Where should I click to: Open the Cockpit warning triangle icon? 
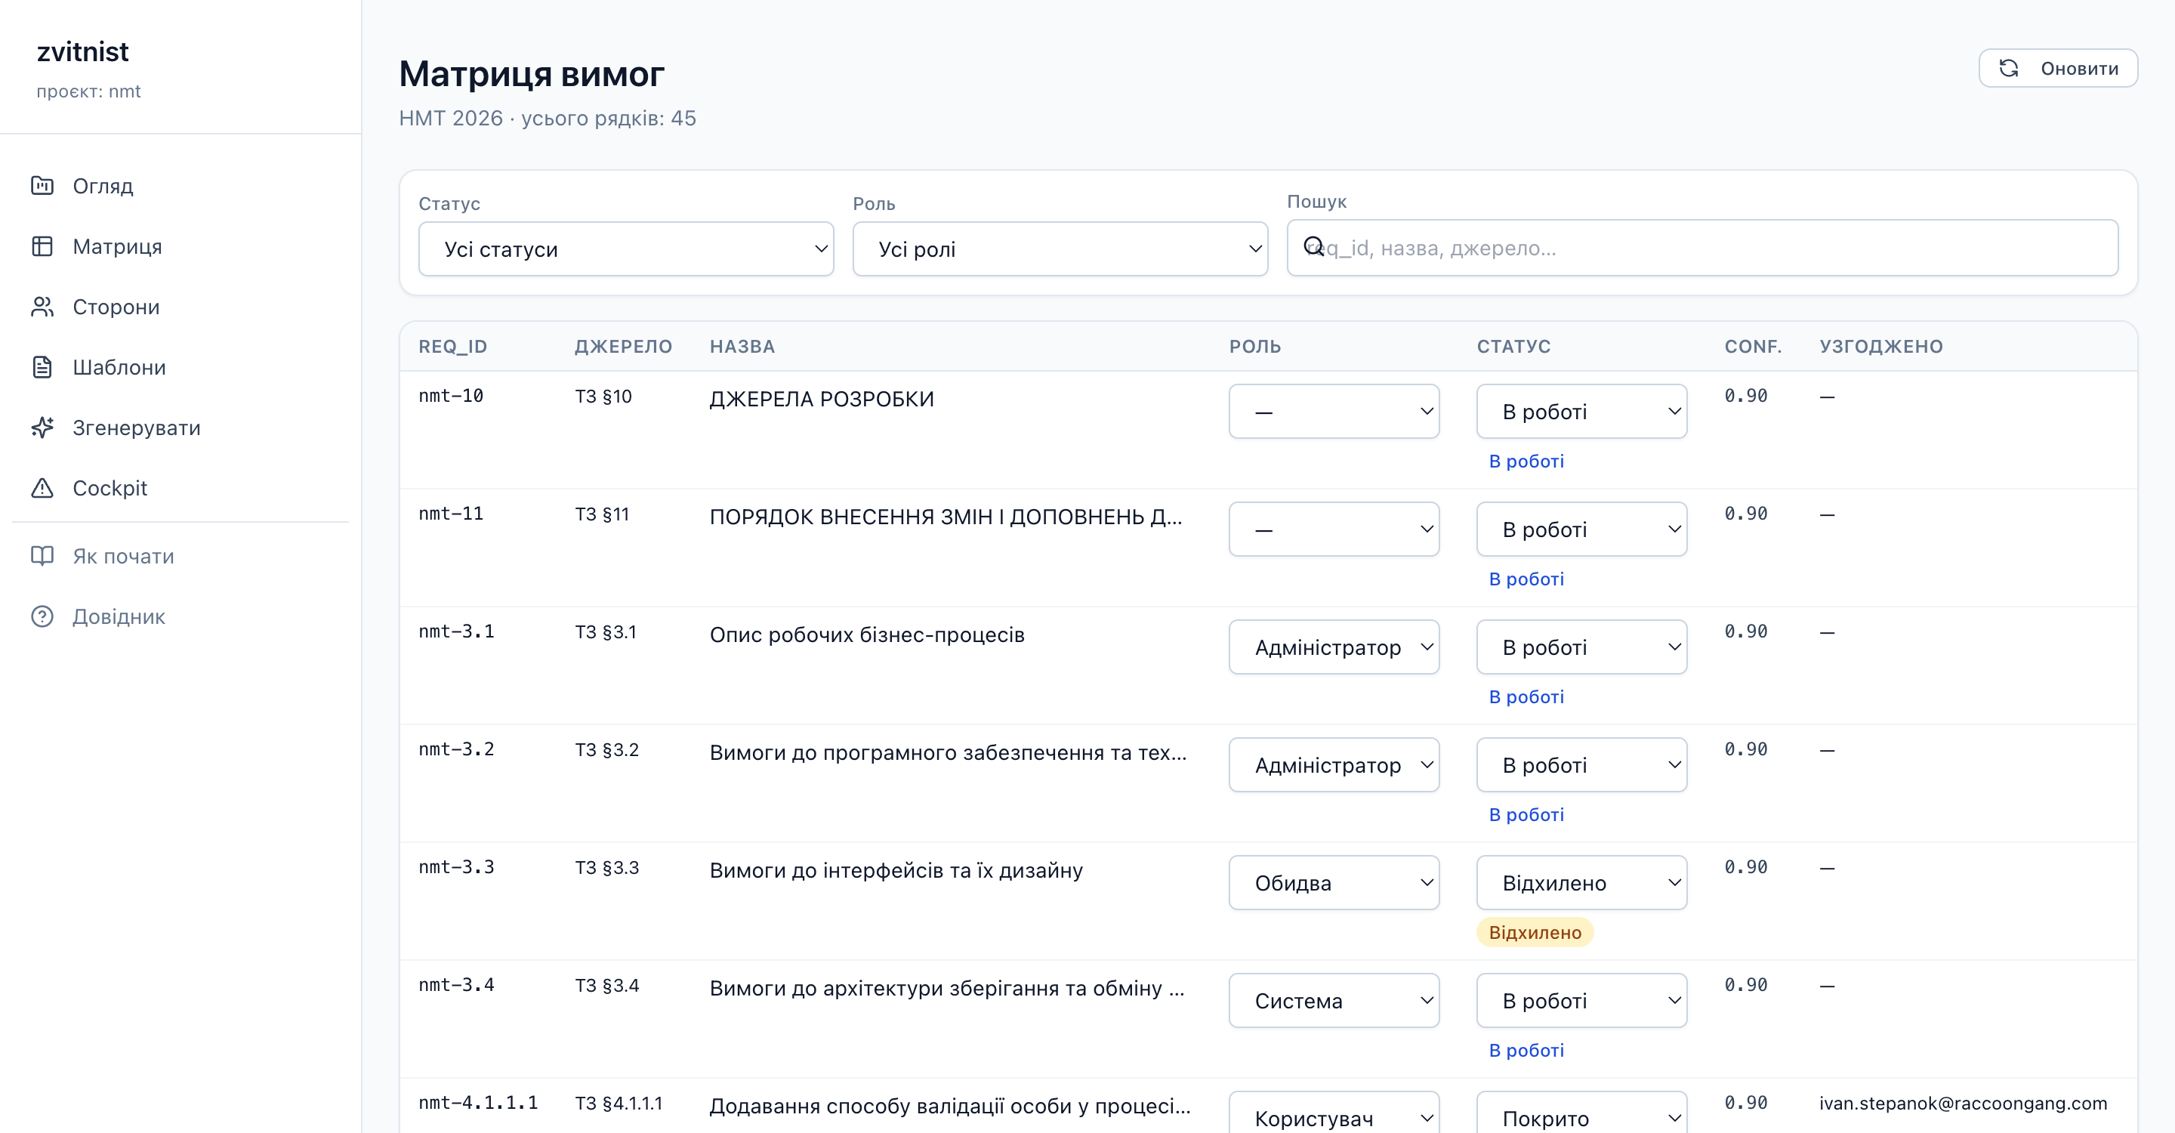coord(42,488)
